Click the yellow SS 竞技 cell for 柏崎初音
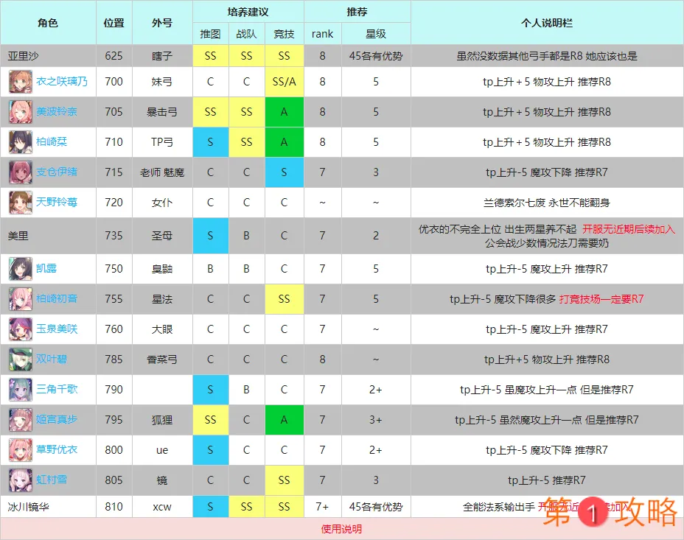This screenshot has height=540, width=684. pyautogui.click(x=284, y=299)
